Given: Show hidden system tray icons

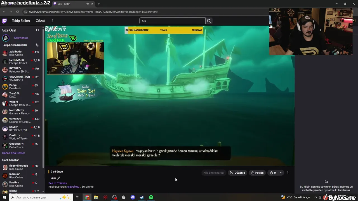Looking at the screenshot, I should click(316, 197).
